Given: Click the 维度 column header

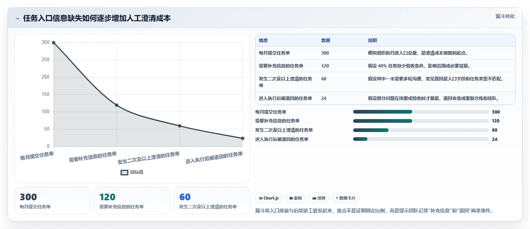Looking at the screenshot, I should (263, 40).
